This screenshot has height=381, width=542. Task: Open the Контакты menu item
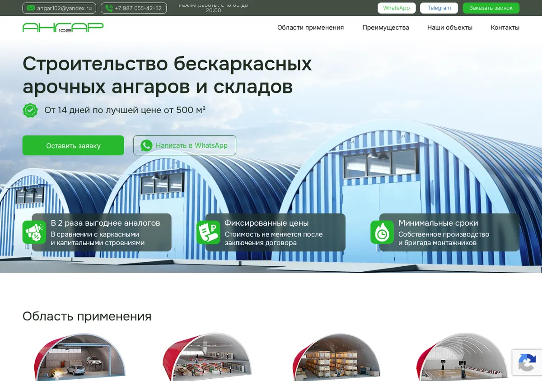(505, 28)
